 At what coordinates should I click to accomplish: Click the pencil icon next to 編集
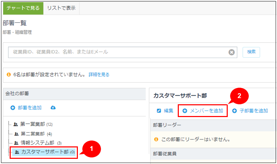[x=159, y=111]
